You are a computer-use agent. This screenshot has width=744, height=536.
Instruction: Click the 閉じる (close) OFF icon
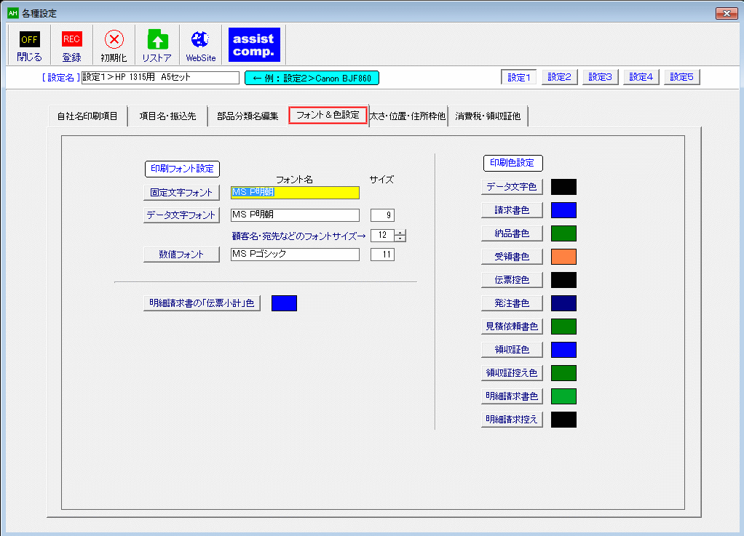point(29,44)
